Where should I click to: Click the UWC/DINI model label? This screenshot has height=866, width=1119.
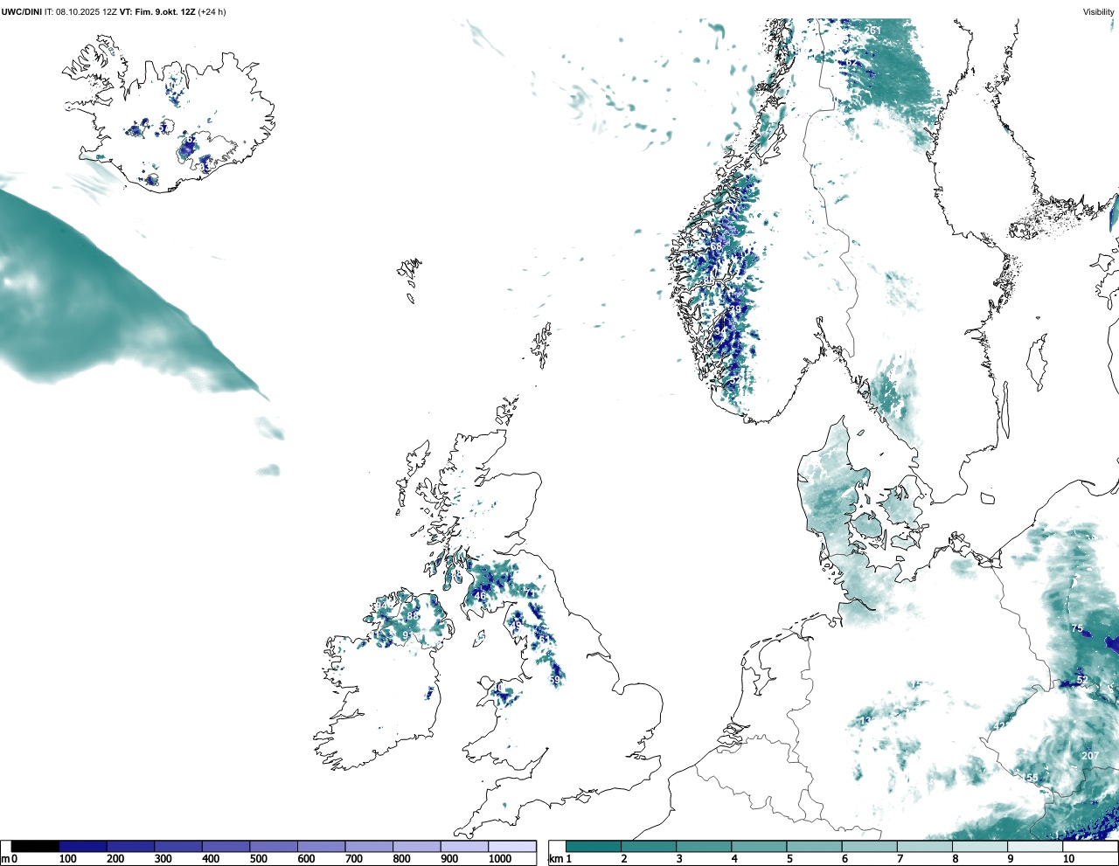point(22,11)
